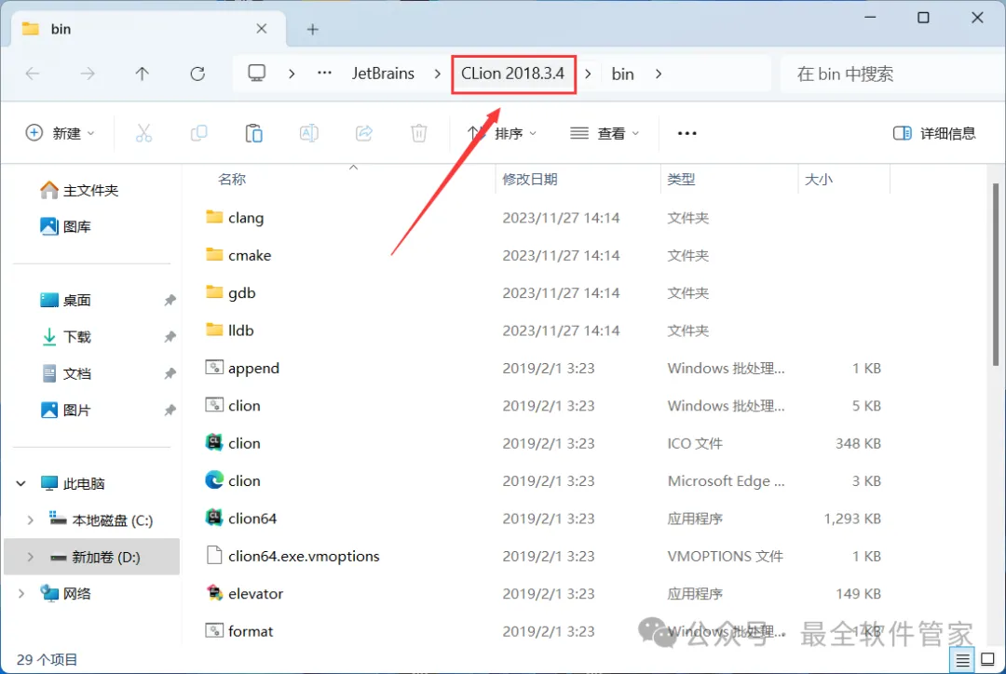Image resolution: width=1006 pixels, height=674 pixels.
Task: Click the Paste clipboard icon
Action: coord(254,133)
